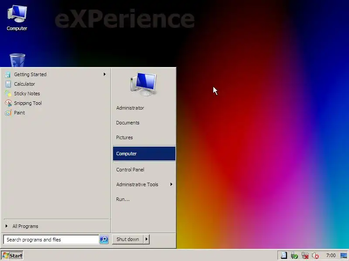
Task: Expand the All Programs arrow
Action: pos(7,226)
